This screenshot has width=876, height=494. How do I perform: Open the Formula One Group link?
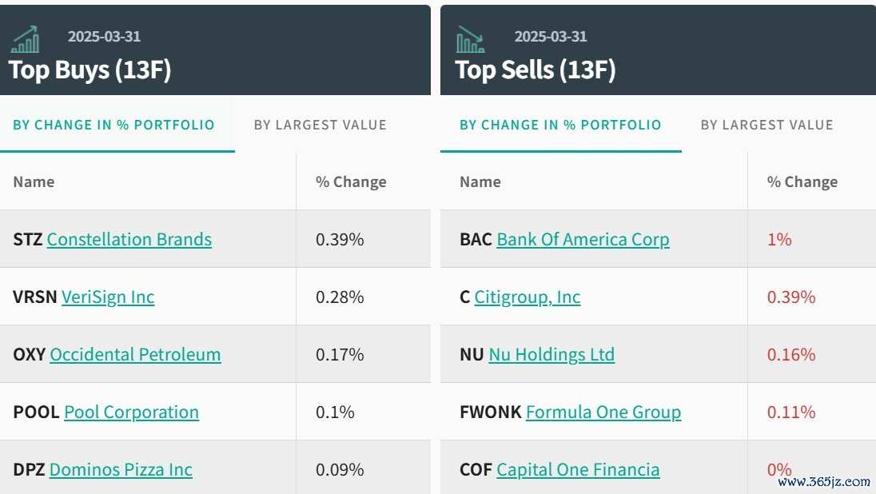pyautogui.click(x=603, y=412)
